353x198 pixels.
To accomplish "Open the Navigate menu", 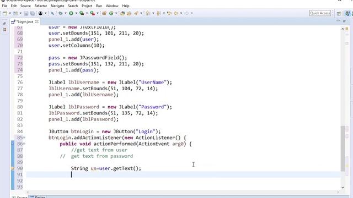I will 57,6.
